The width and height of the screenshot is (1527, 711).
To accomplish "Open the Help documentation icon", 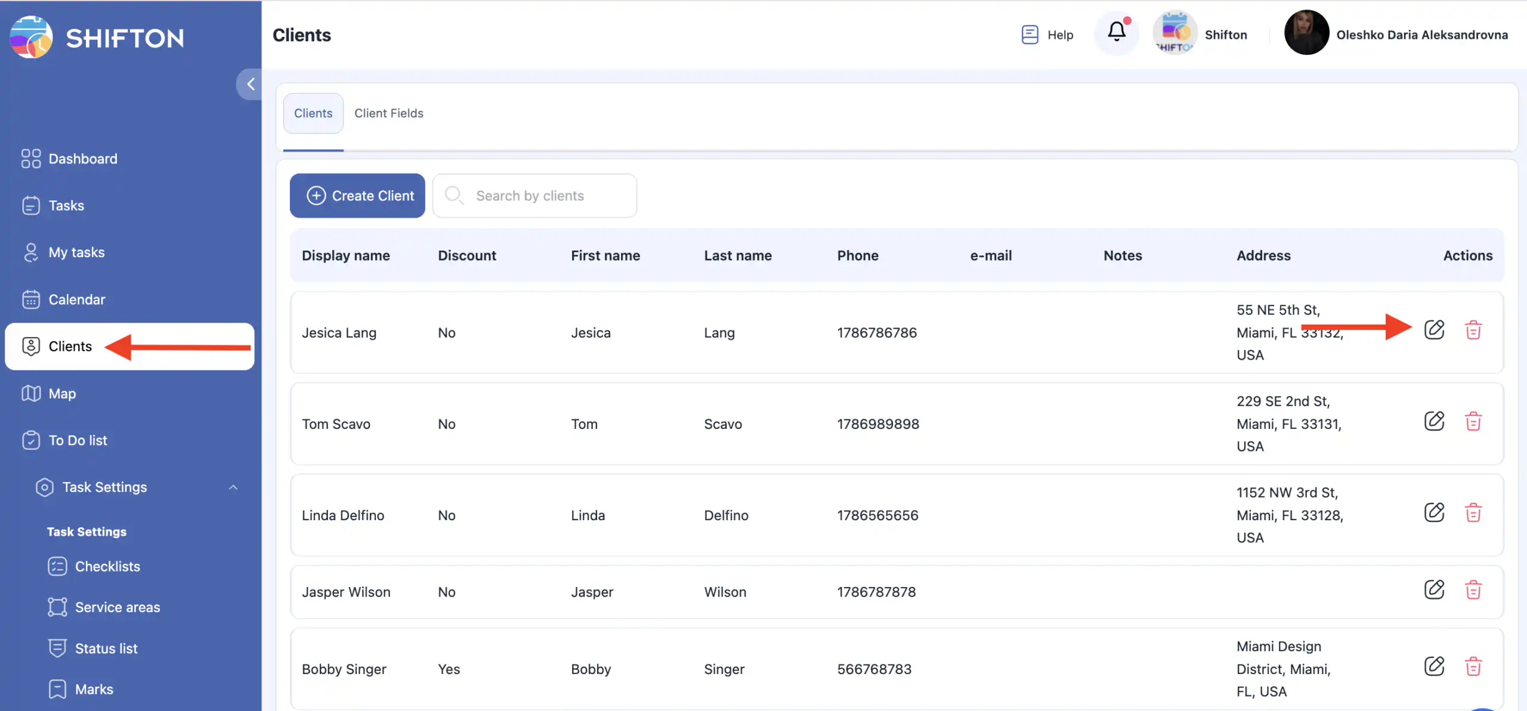I will click(1030, 35).
